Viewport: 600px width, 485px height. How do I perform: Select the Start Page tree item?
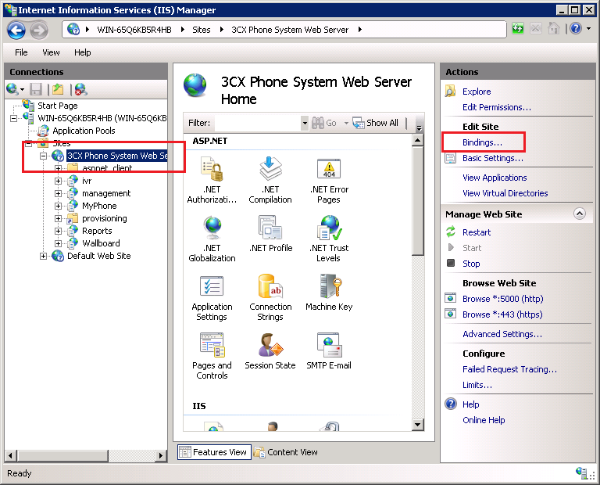click(x=57, y=106)
